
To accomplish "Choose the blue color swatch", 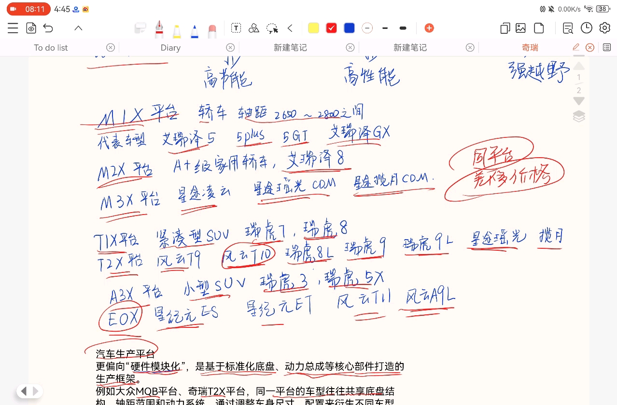I will [349, 28].
